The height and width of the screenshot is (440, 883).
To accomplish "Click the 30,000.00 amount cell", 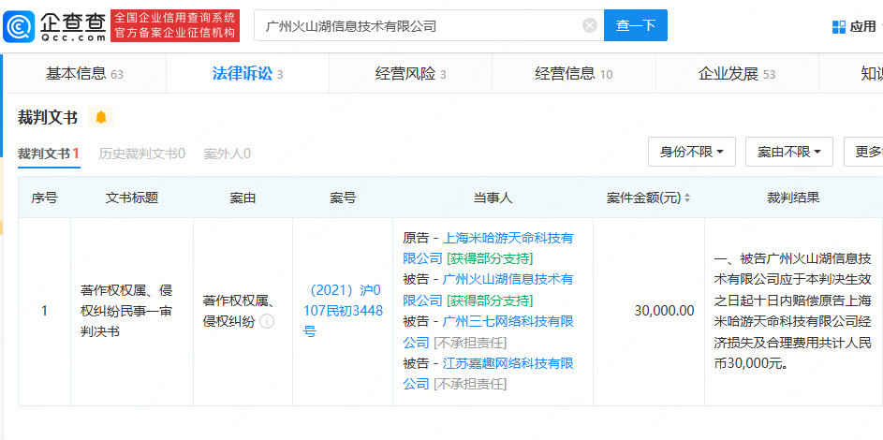I will (664, 311).
